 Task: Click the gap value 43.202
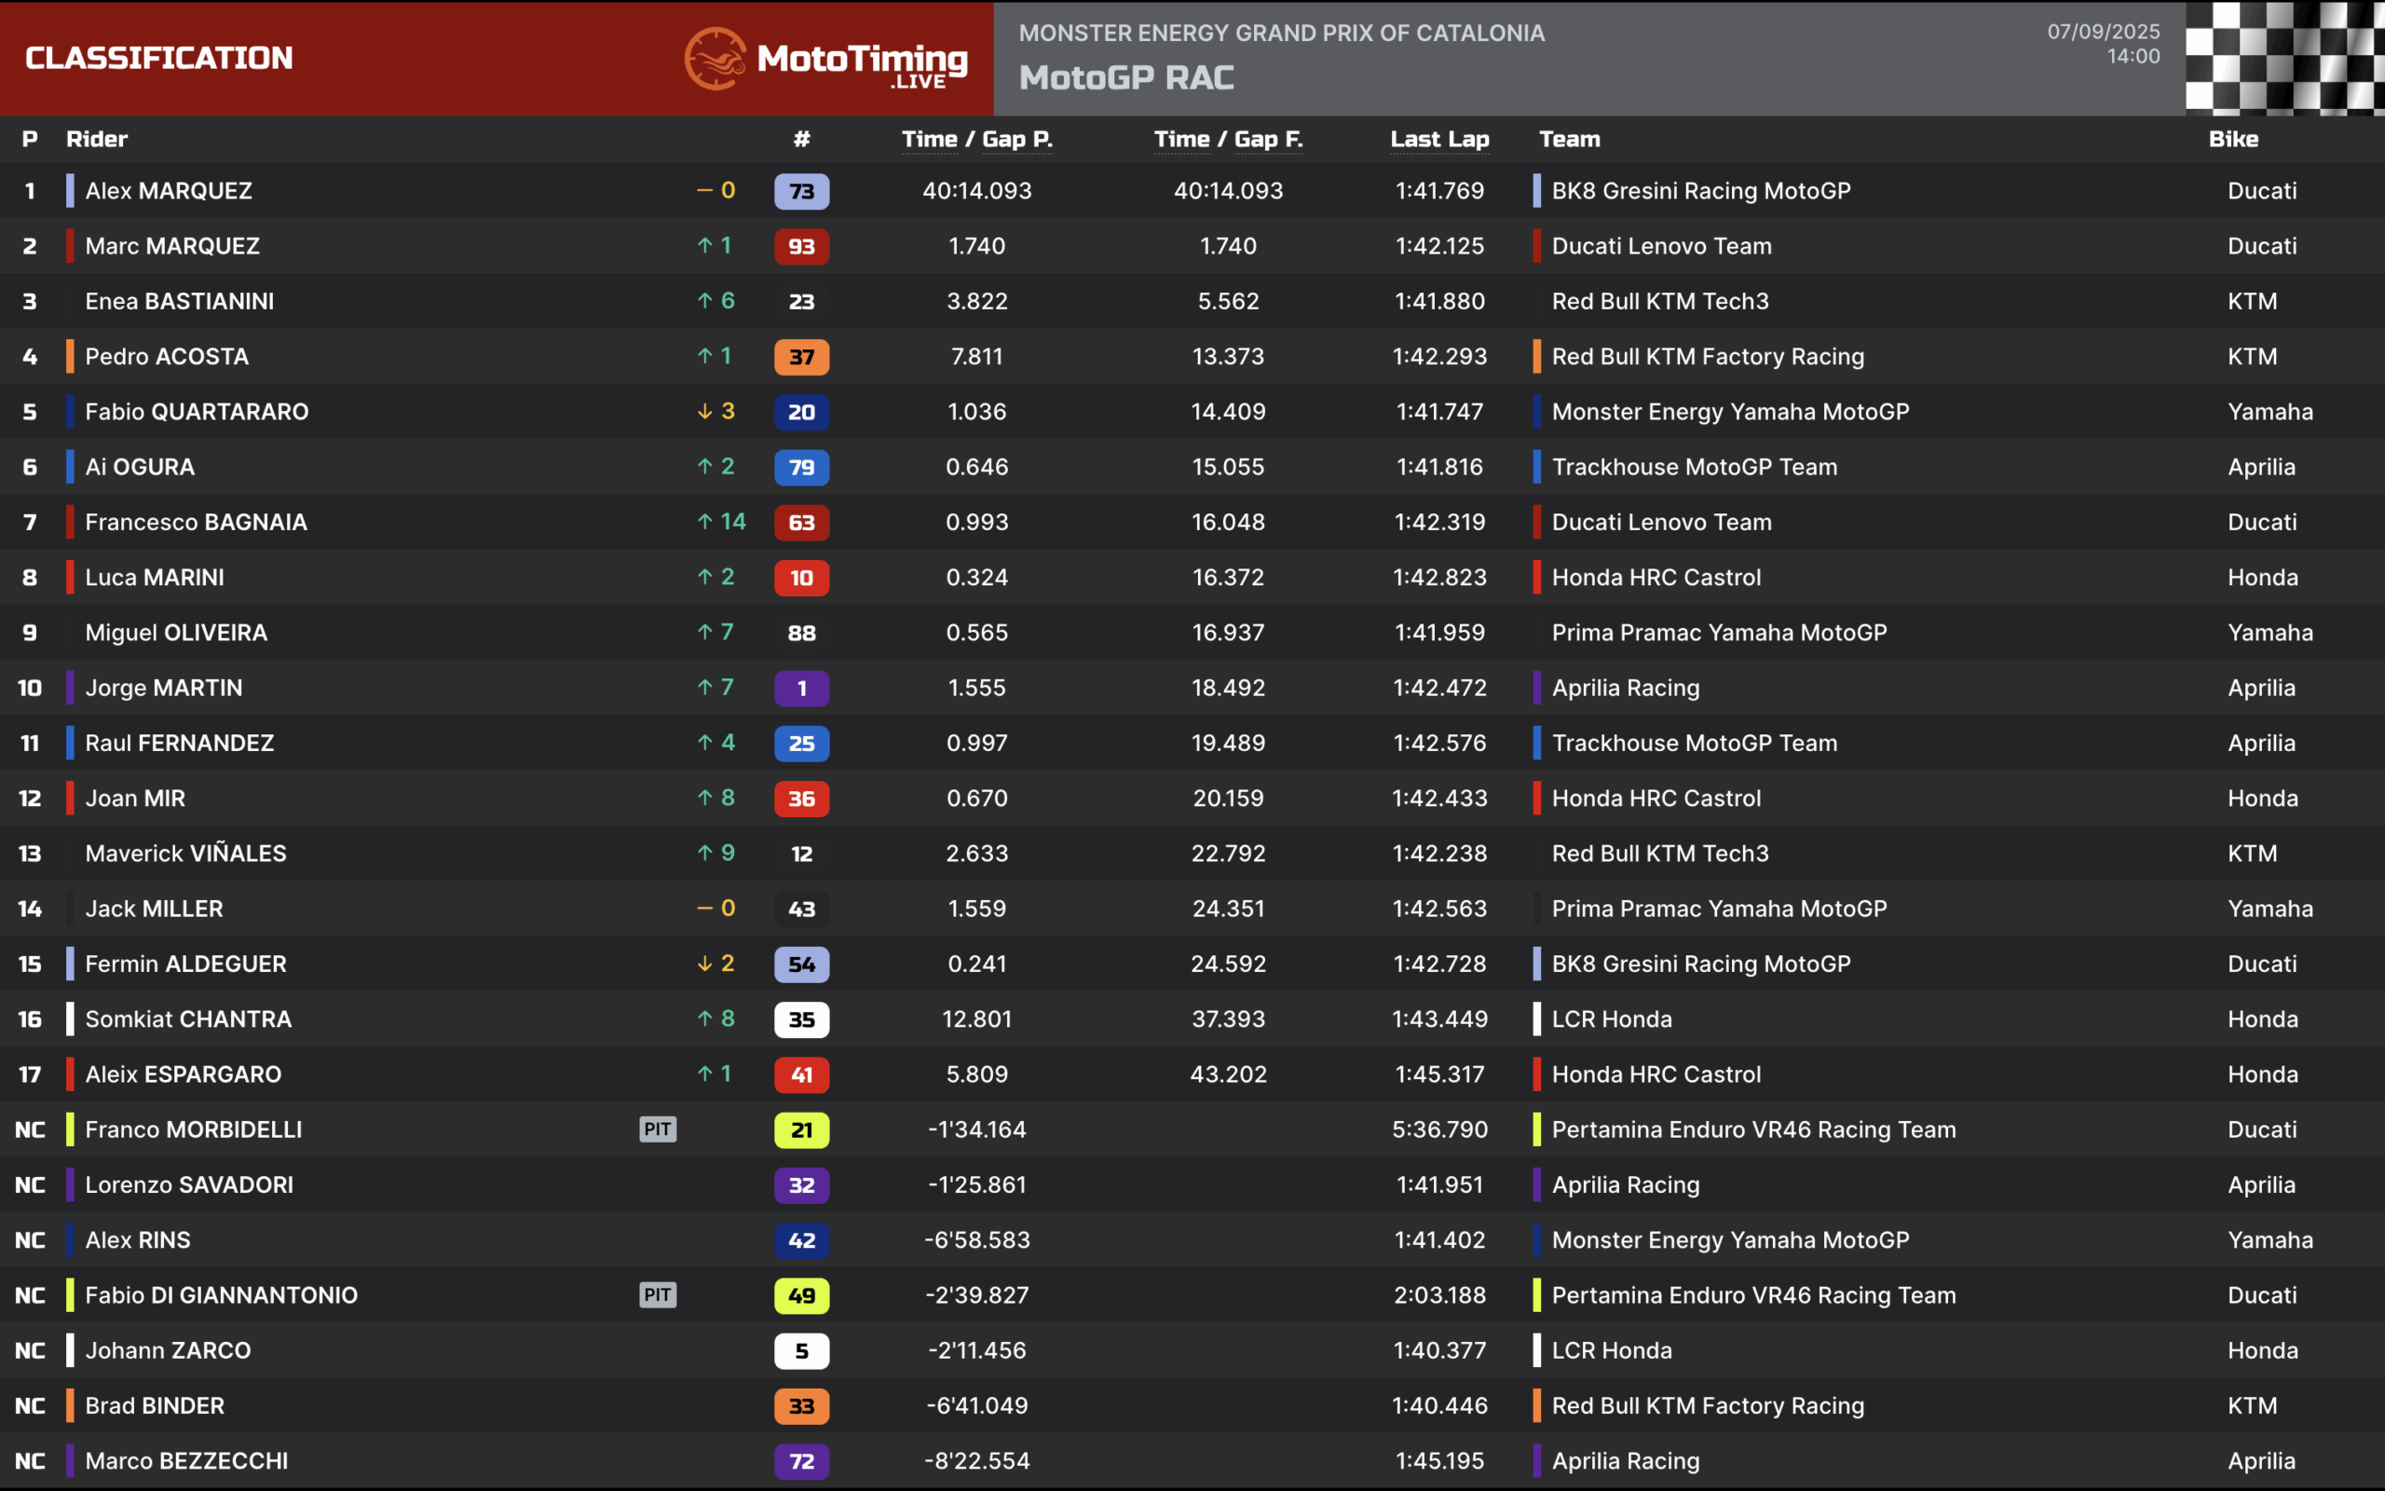(1228, 1074)
